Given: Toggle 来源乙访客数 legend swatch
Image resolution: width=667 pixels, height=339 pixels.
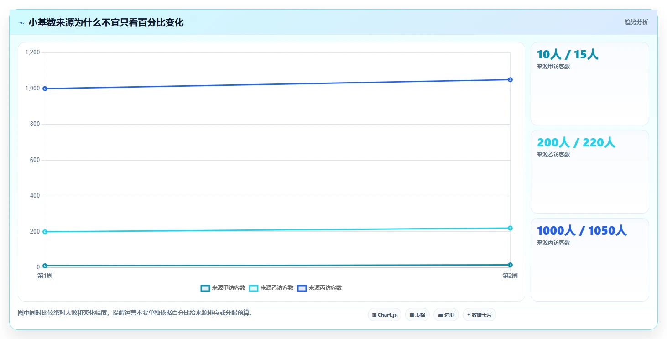Looking at the screenshot, I should (254, 288).
